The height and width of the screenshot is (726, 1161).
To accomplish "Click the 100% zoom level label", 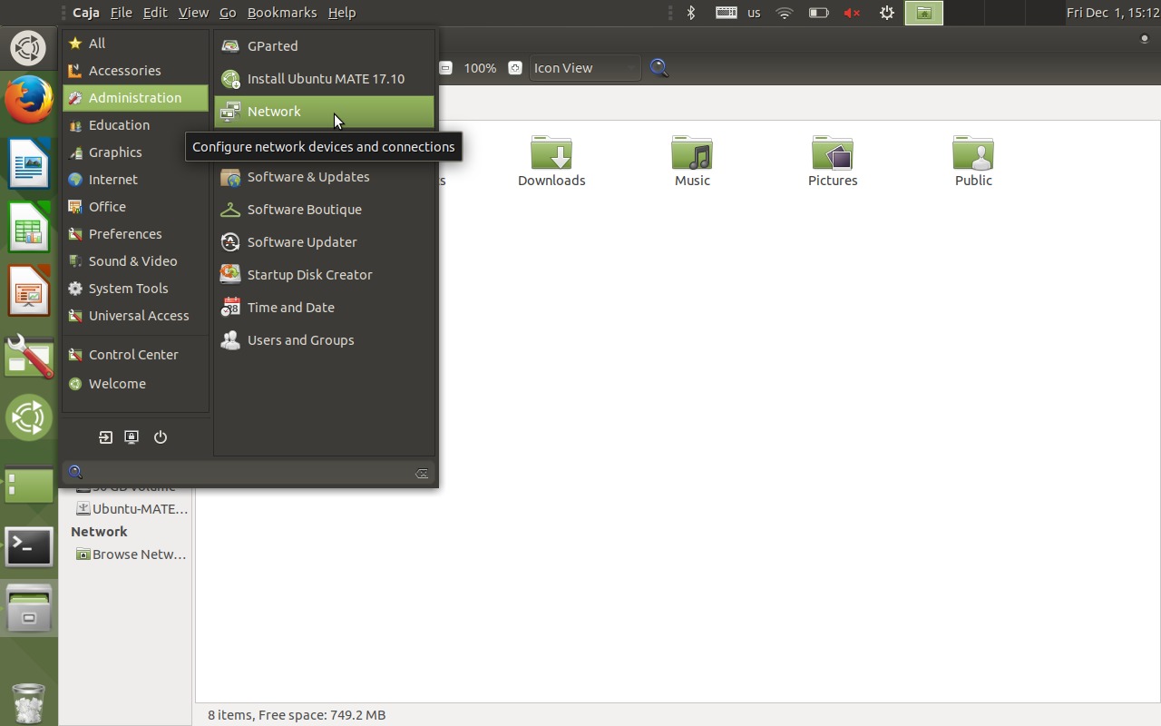I will pos(480,68).
